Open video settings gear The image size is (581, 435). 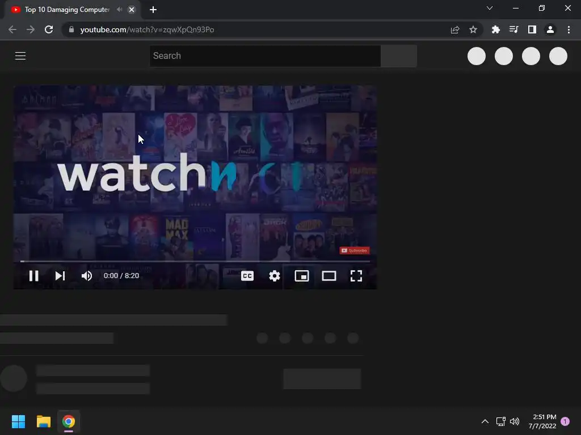tap(275, 276)
